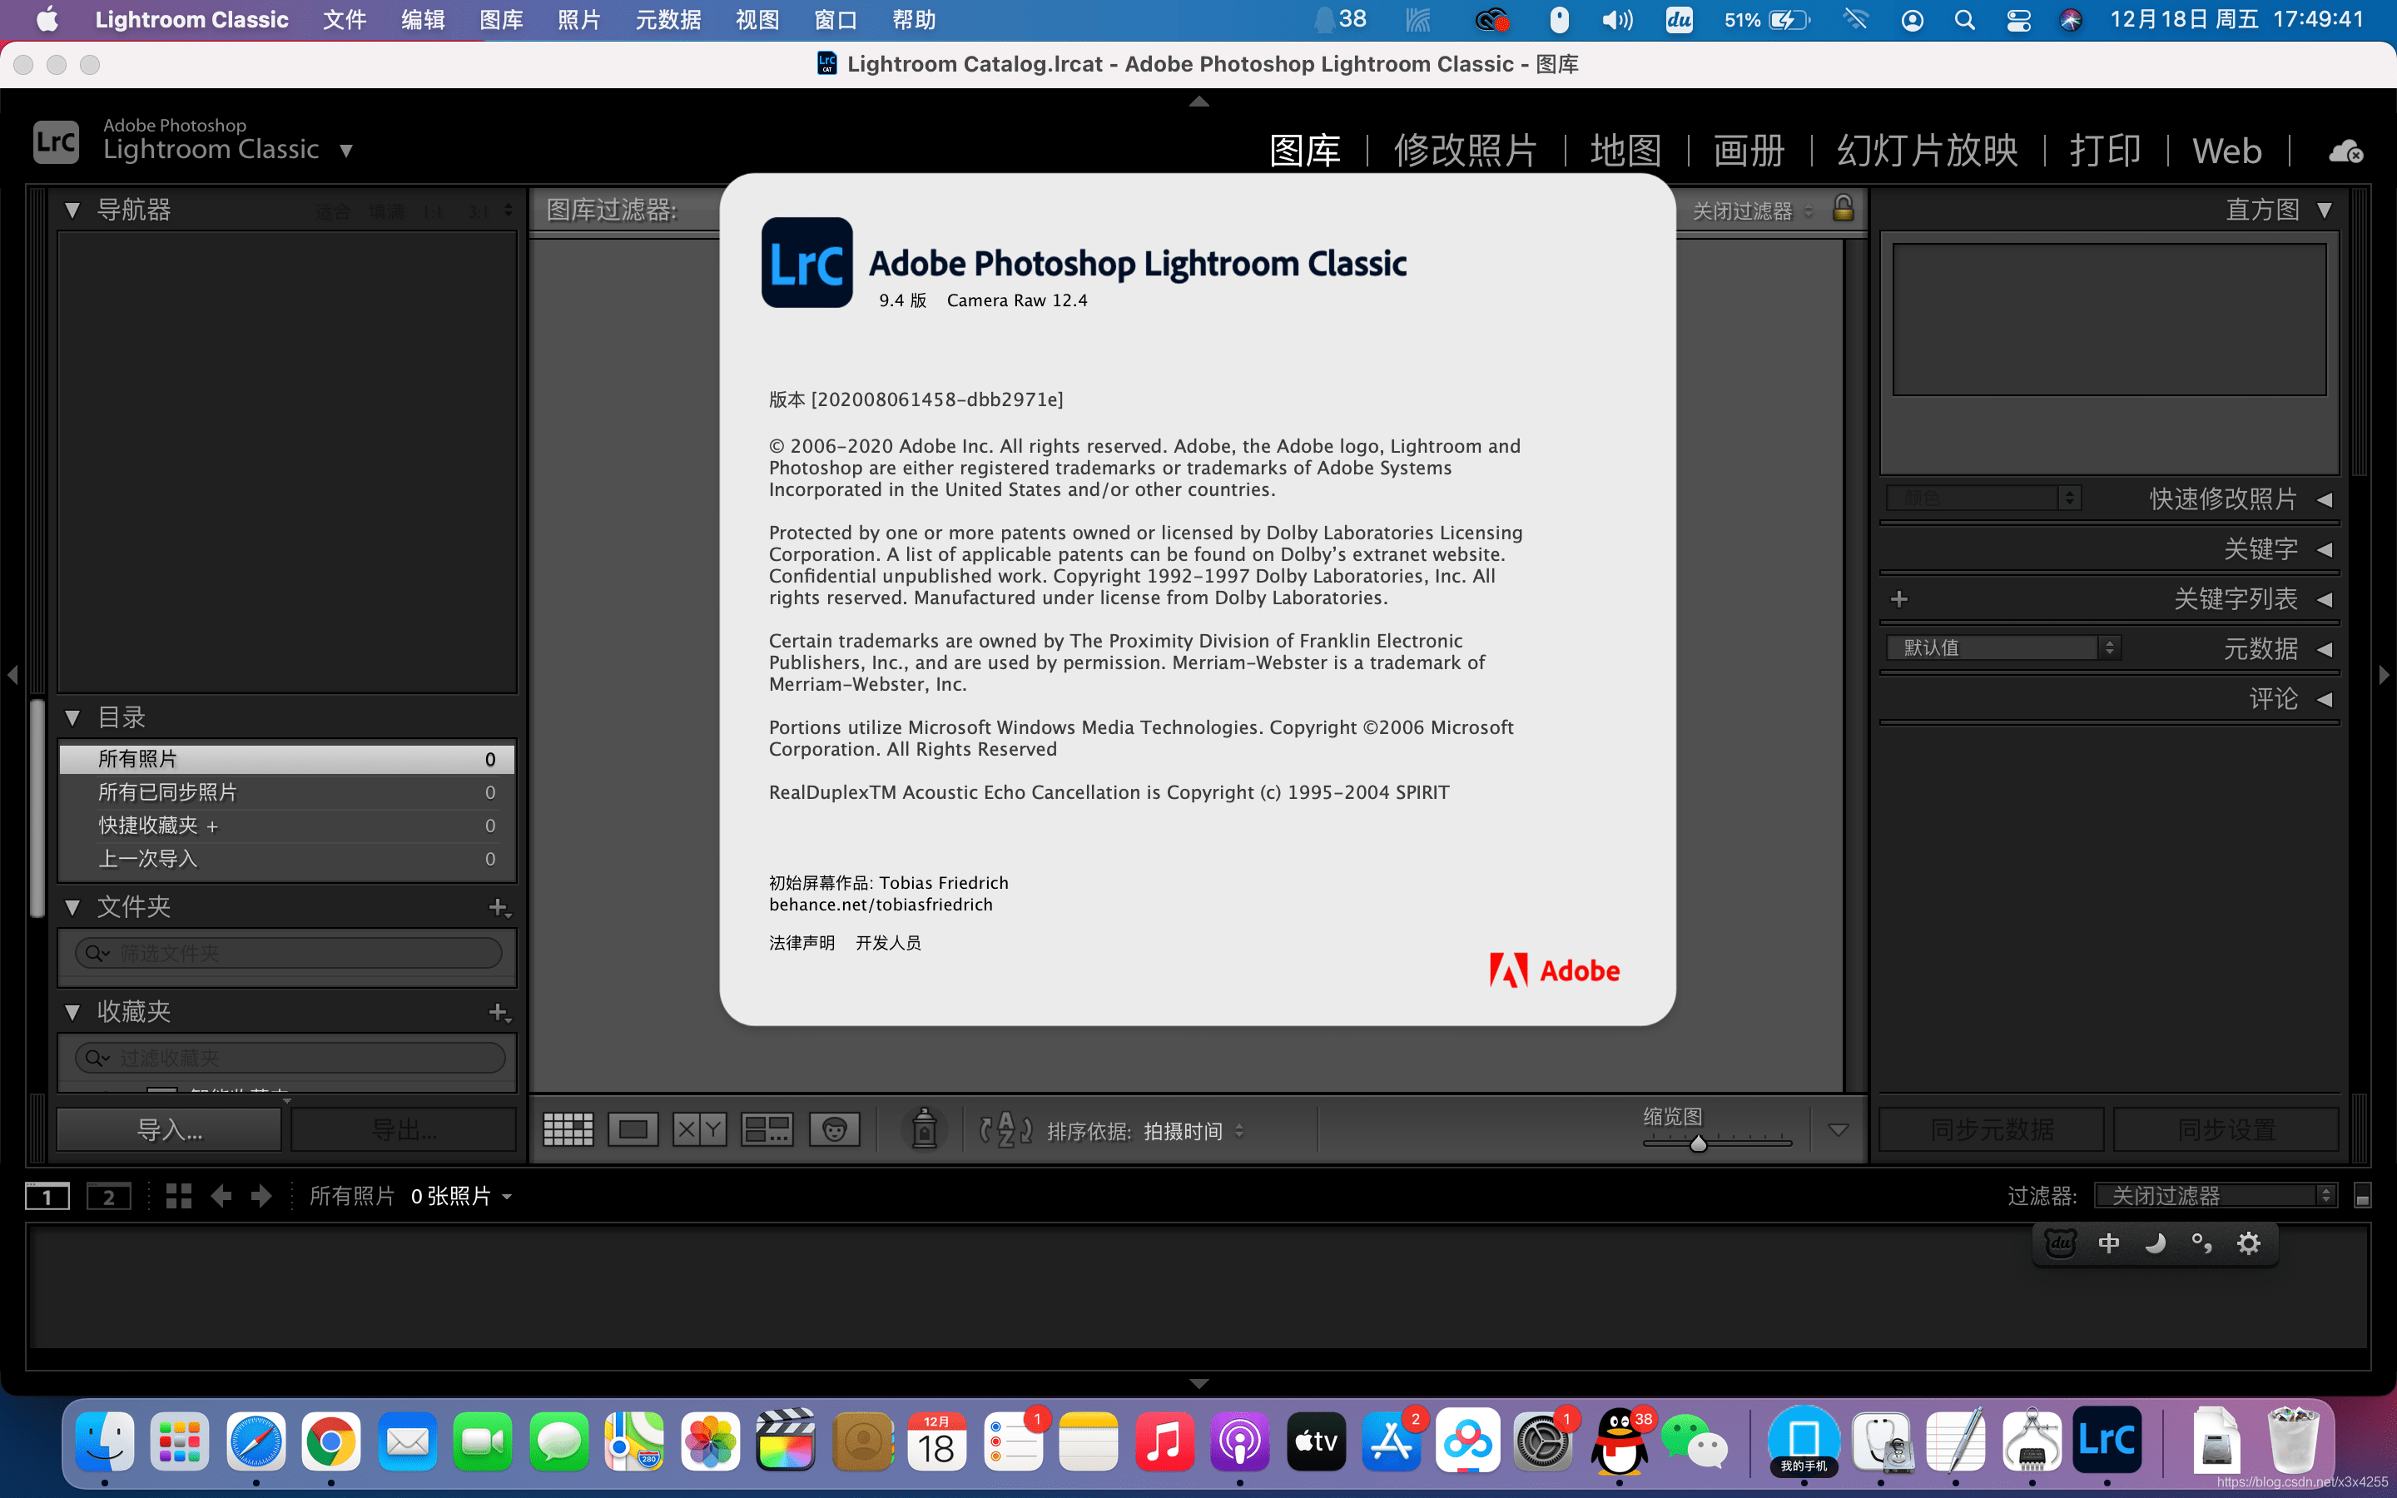
Task: Collapse the 目录 panel
Action: tap(72, 717)
